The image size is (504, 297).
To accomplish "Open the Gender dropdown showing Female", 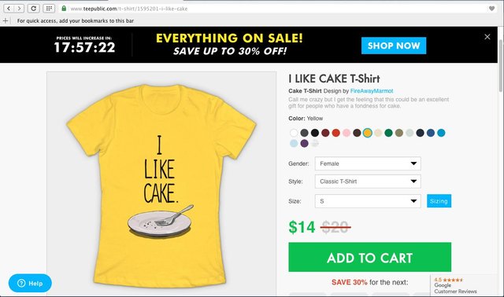I will point(368,163).
